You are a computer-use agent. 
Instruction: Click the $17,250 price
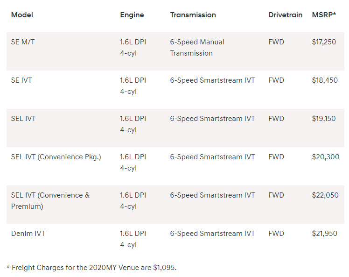(x=324, y=42)
